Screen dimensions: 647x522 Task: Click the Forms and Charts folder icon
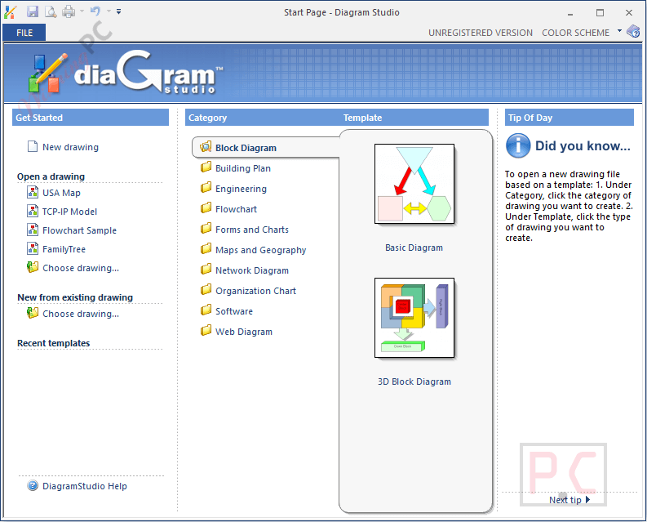coord(206,229)
